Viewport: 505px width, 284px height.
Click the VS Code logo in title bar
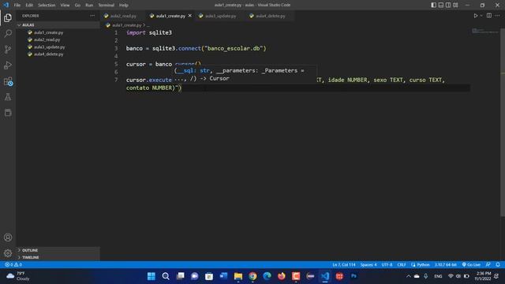pyautogui.click(x=6, y=5)
